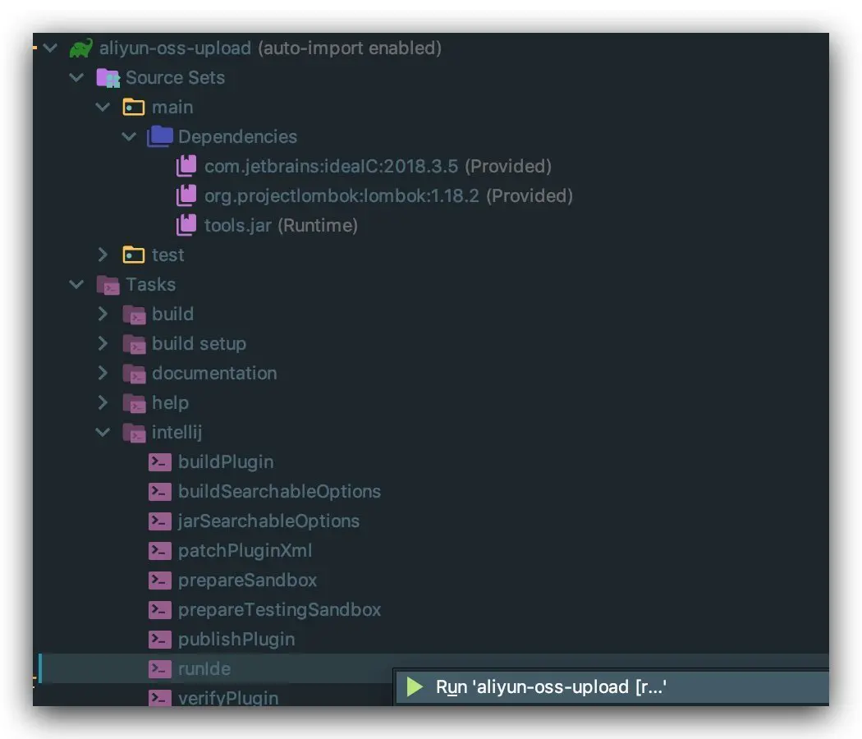
Task: Choose Run 'aliyun-oss-upload' from context menu
Action: 550,687
